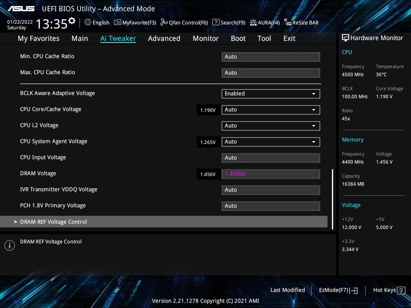Click 100.00 MHz BCLK value
Viewport: 411px width, 308px height.
[x=355, y=97]
